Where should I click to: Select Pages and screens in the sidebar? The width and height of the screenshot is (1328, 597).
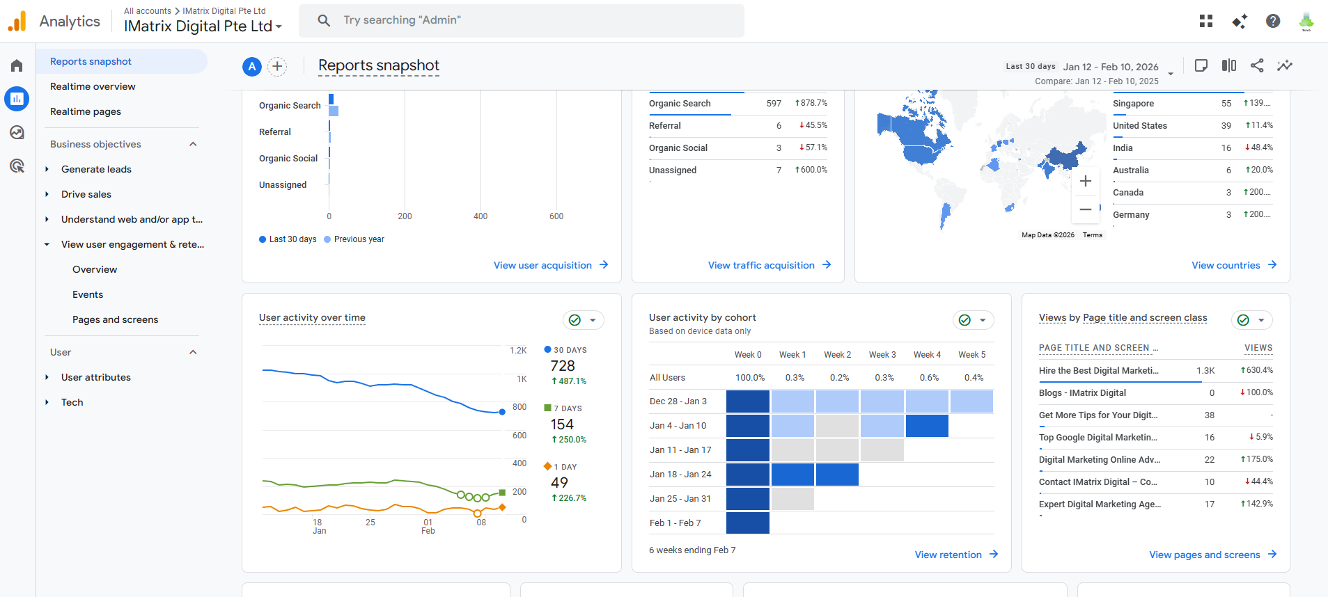coord(115,319)
